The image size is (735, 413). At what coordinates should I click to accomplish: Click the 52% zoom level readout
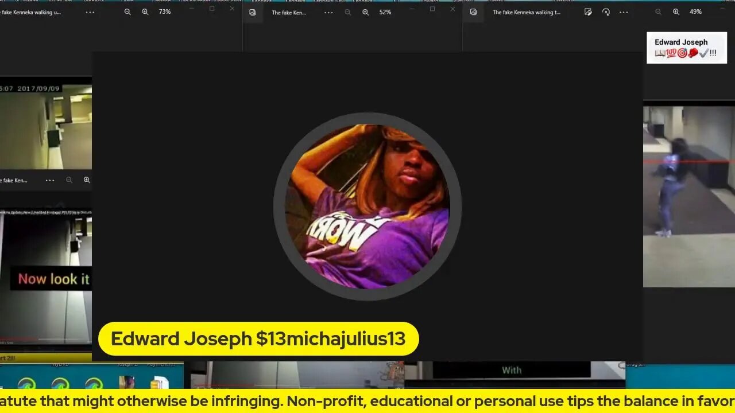point(385,12)
